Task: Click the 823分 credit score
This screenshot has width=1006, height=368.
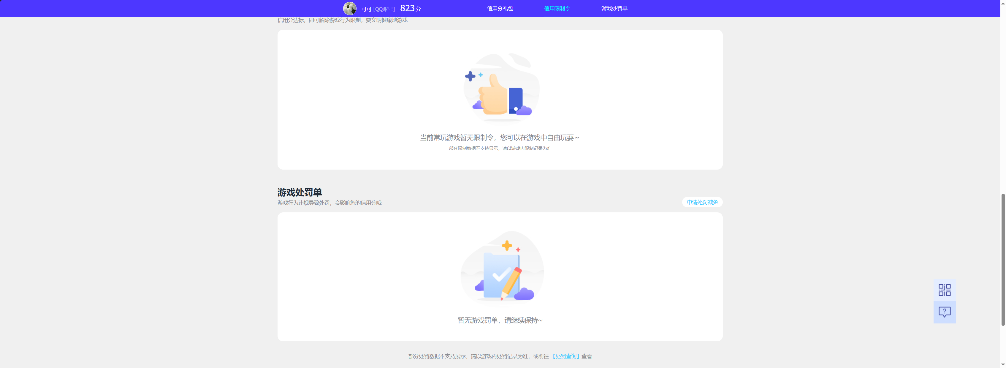Action: click(410, 8)
